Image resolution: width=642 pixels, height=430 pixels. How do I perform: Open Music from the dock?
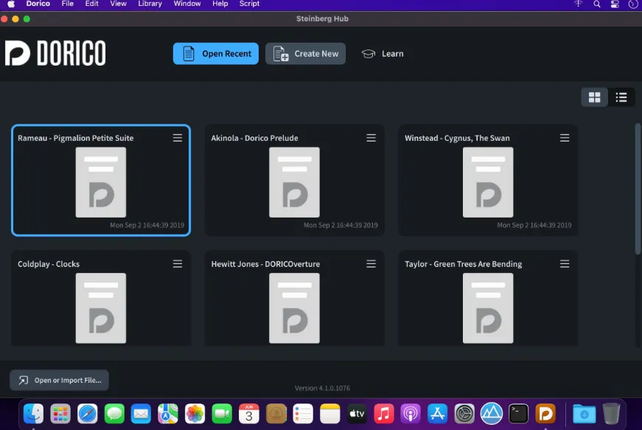383,414
